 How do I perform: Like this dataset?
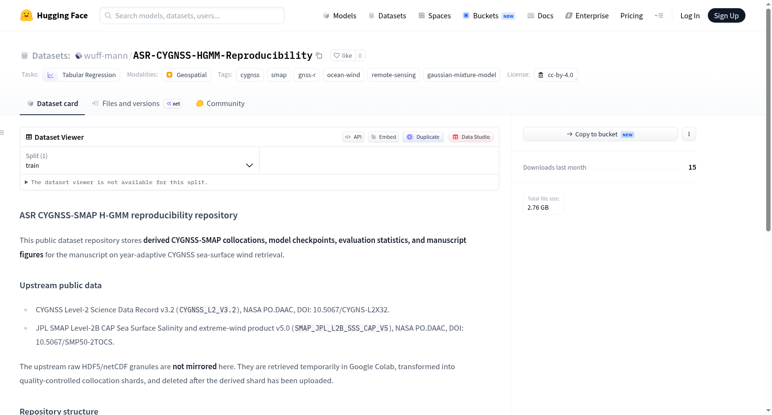click(343, 55)
